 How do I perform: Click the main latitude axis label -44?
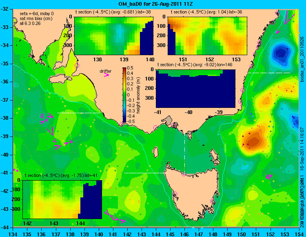[5, 228]
